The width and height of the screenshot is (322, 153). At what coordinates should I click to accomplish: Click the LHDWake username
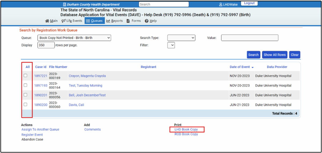click(x=230, y=5)
